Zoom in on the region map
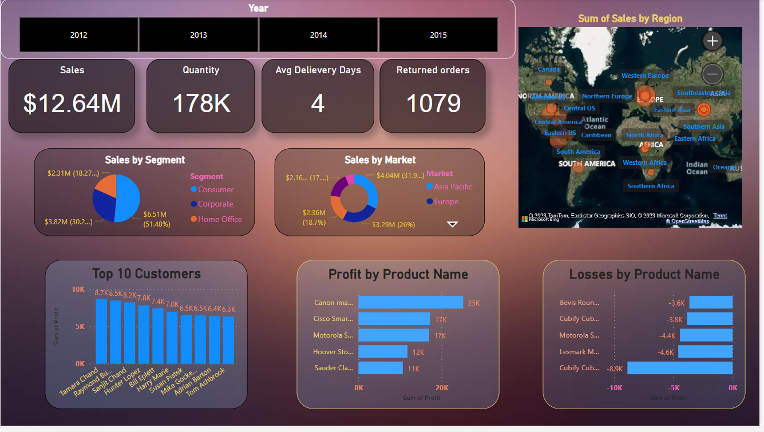 click(712, 41)
